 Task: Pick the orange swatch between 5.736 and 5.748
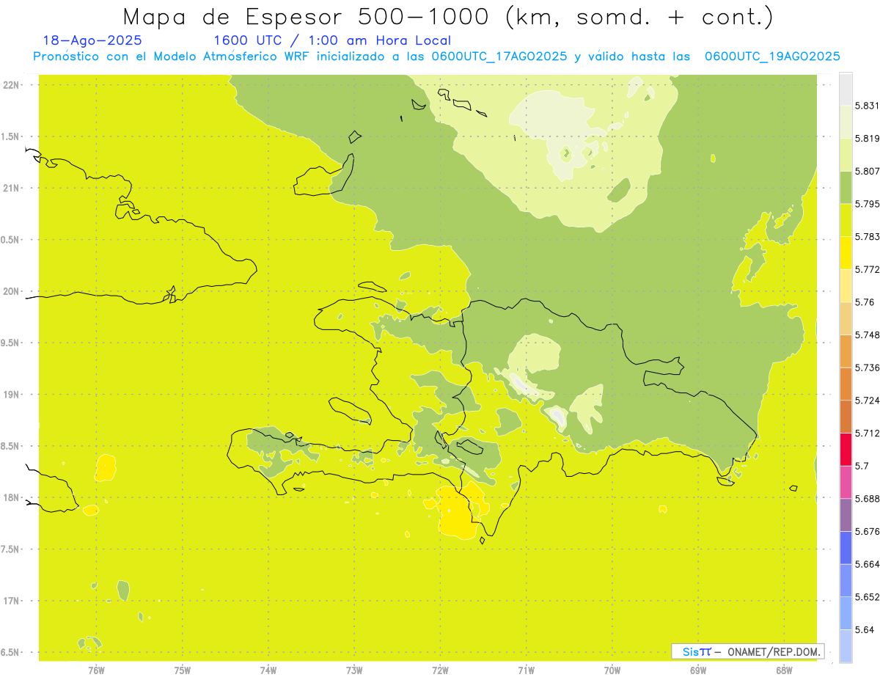click(x=846, y=351)
